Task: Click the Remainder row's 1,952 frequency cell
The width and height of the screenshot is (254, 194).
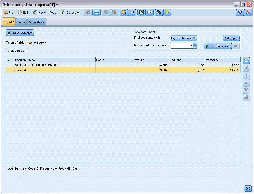Action: (x=186, y=70)
